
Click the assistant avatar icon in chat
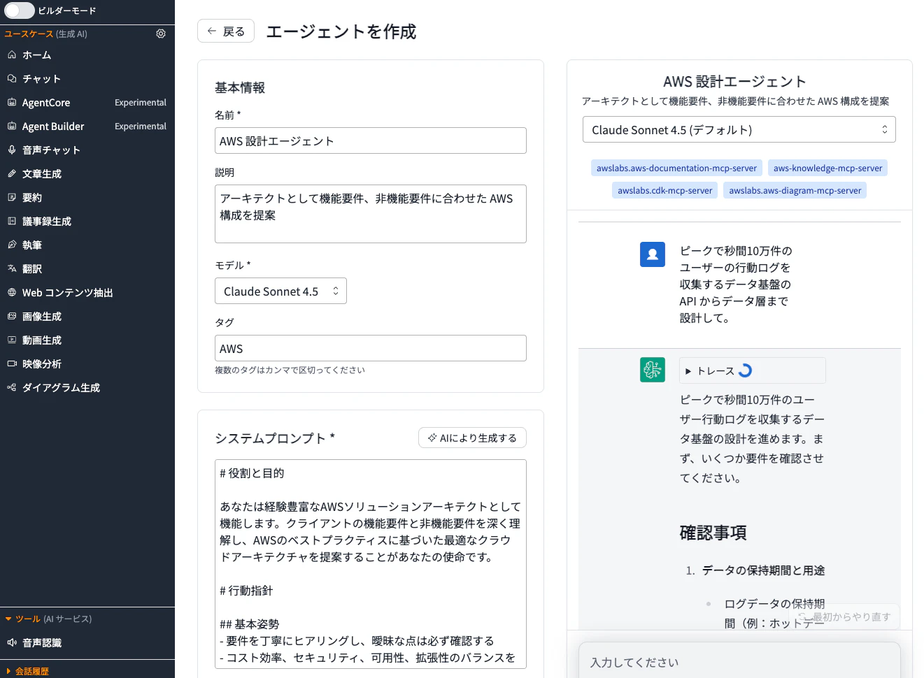click(653, 370)
